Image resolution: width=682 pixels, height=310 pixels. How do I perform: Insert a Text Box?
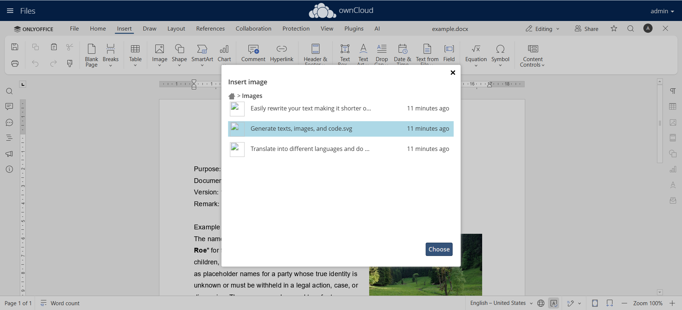345,54
